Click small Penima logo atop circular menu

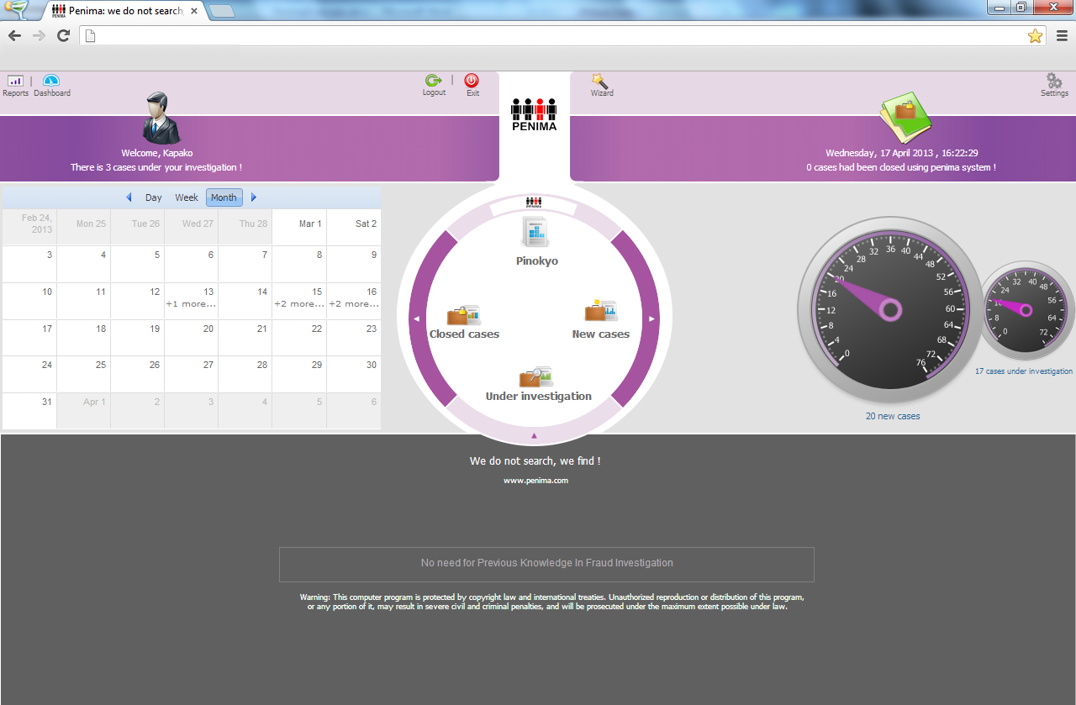pyautogui.click(x=534, y=203)
